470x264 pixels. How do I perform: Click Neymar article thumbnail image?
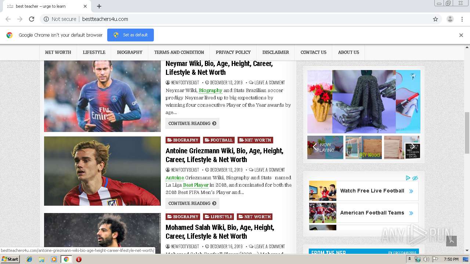(102, 96)
